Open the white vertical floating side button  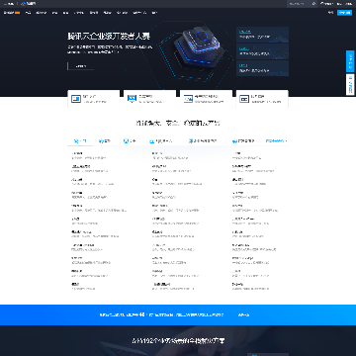(x=350, y=84)
